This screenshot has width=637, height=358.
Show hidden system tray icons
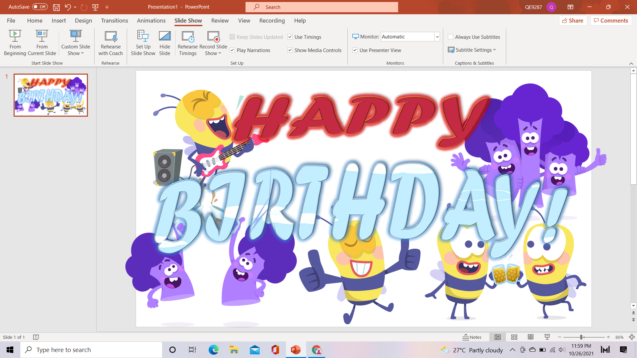(512, 350)
